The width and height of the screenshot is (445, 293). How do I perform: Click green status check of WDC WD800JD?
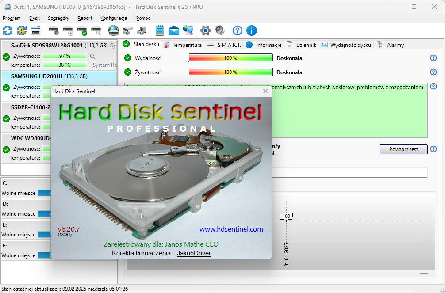[6, 149]
